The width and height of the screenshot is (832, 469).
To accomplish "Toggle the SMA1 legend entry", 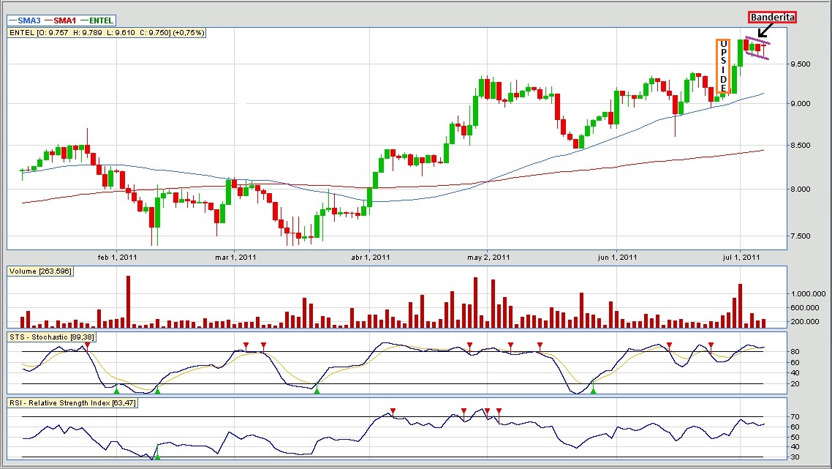I will tap(64, 20).
